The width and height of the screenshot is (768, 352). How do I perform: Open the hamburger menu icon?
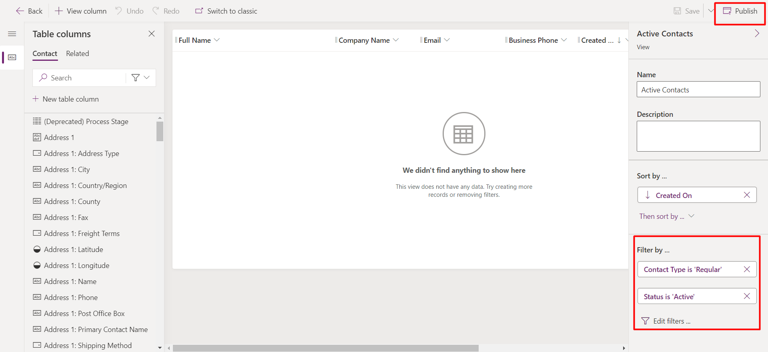point(12,34)
